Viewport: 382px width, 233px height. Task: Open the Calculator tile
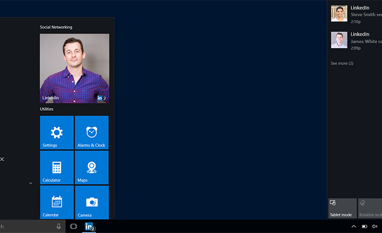57,167
